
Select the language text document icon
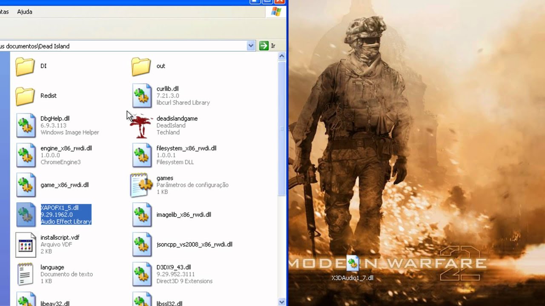pyautogui.click(x=25, y=274)
